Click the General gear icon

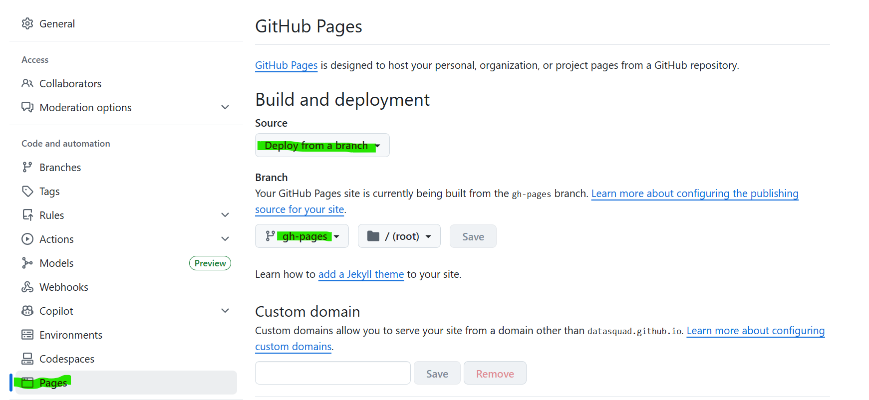(x=27, y=23)
